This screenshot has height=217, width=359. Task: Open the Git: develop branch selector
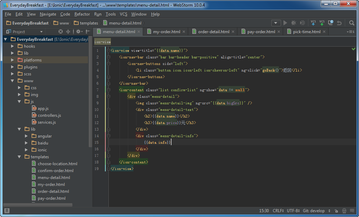(317, 210)
